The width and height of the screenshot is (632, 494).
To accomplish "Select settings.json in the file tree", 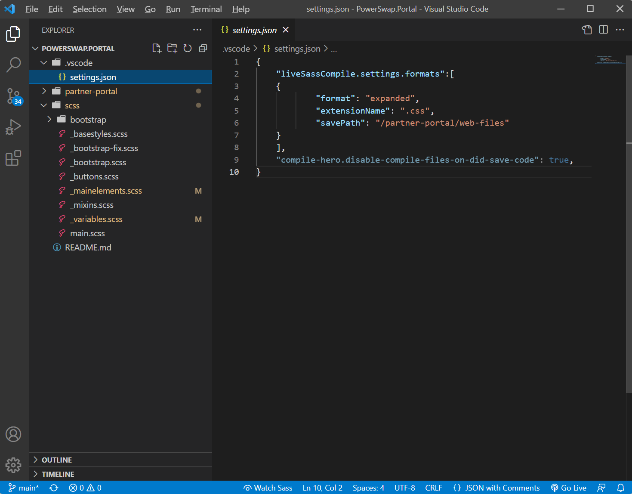I will click(120, 77).
